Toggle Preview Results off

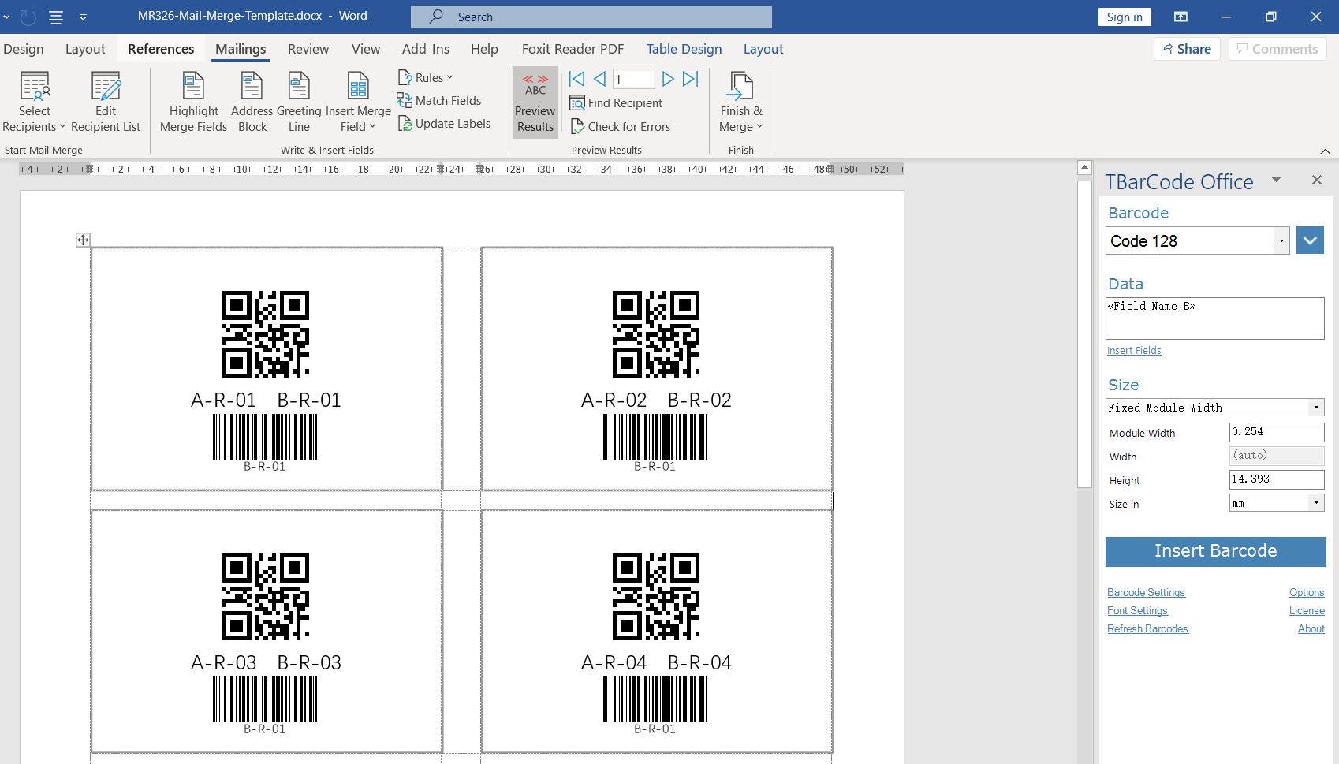click(535, 101)
